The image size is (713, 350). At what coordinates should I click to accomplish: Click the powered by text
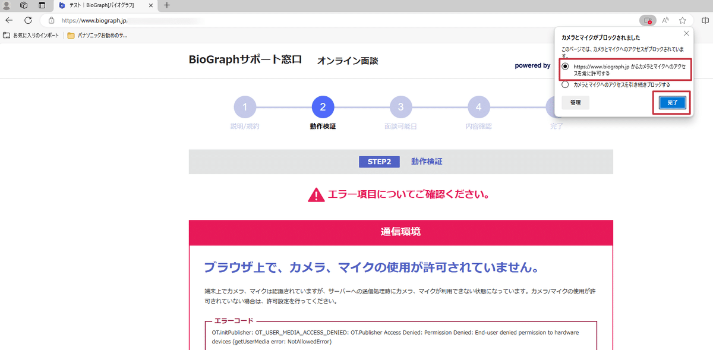click(532, 65)
